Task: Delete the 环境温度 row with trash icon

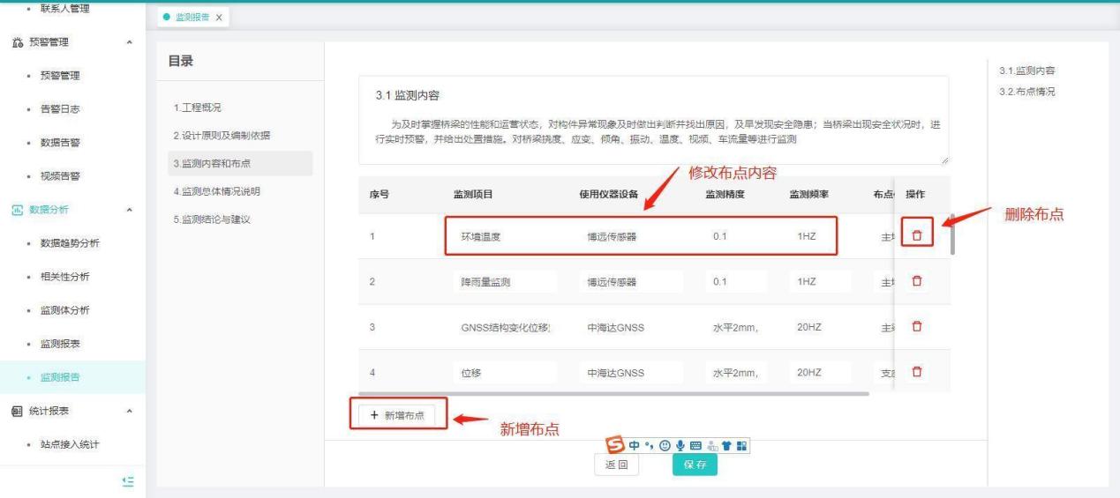Action: click(917, 235)
